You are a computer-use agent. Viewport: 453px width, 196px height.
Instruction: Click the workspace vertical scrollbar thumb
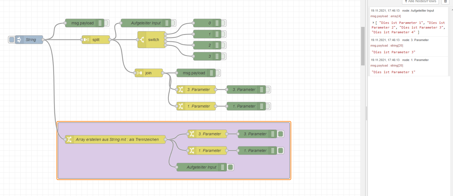click(x=363, y=46)
